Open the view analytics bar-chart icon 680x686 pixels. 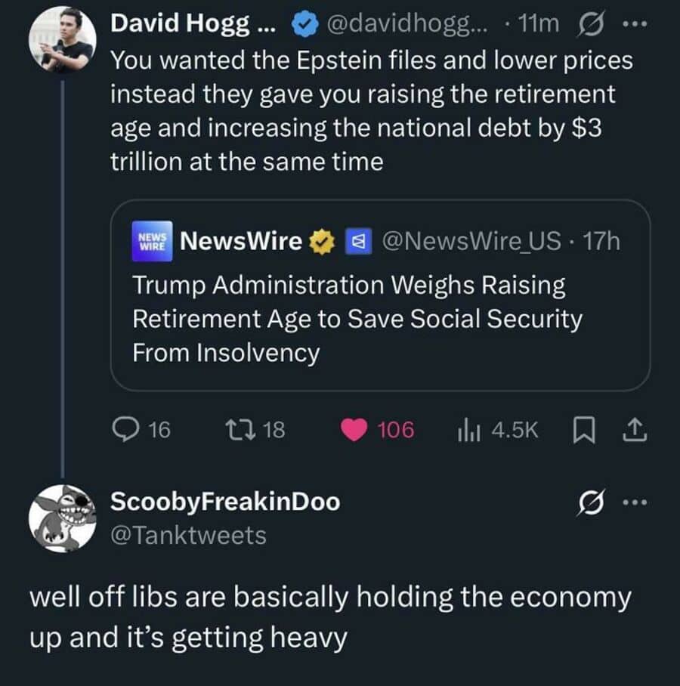[468, 430]
